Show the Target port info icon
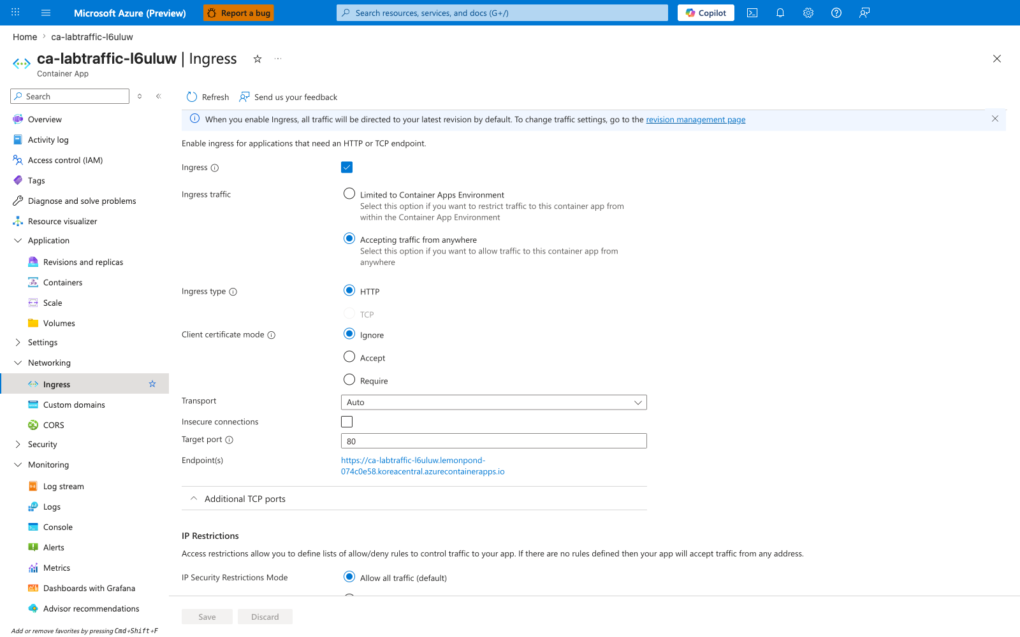Screen dimensions: 1020x637 coord(229,440)
